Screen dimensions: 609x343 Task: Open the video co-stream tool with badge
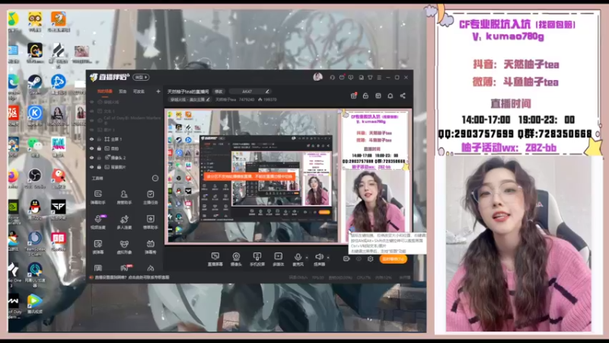point(98,222)
